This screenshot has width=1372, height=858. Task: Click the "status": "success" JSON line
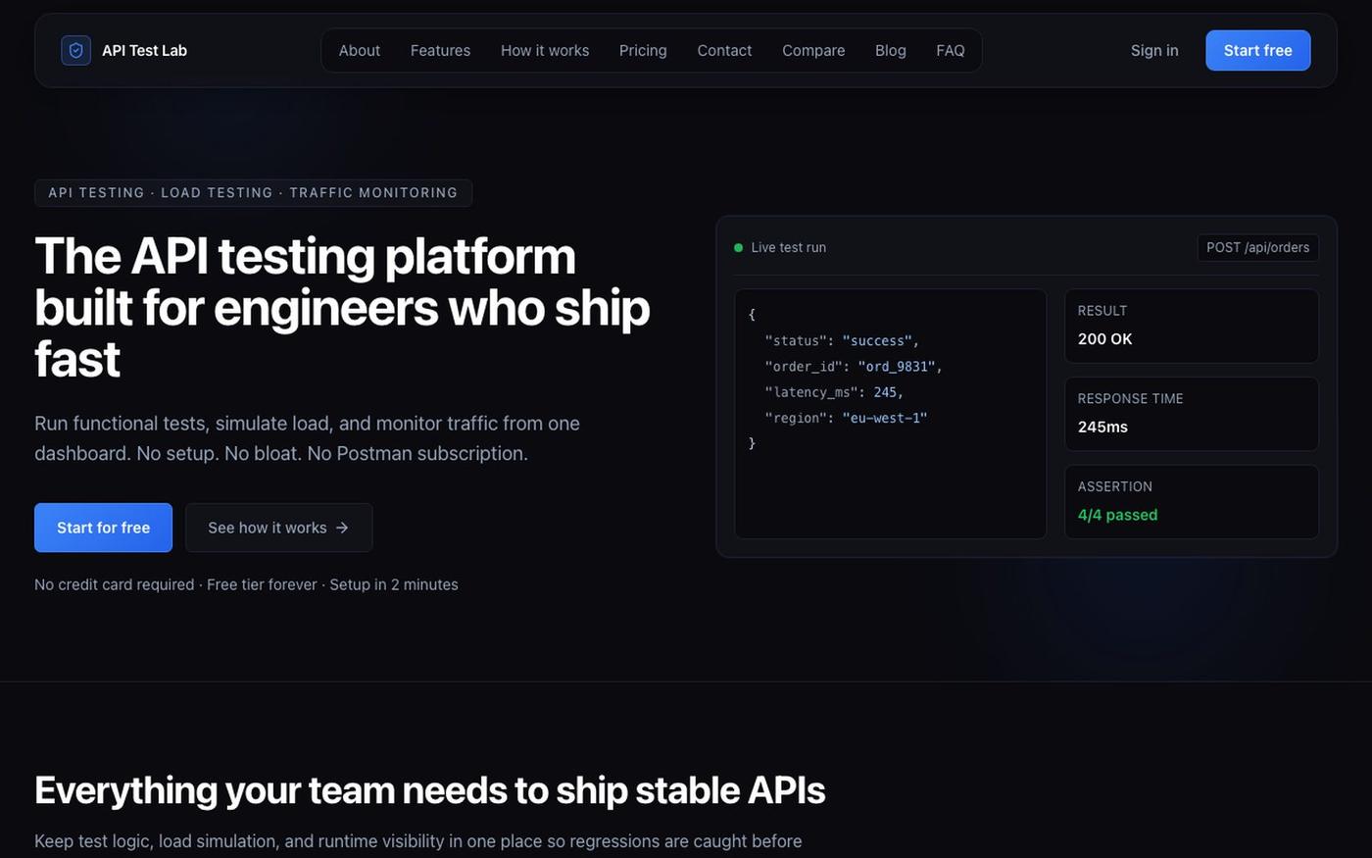[x=842, y=340]
